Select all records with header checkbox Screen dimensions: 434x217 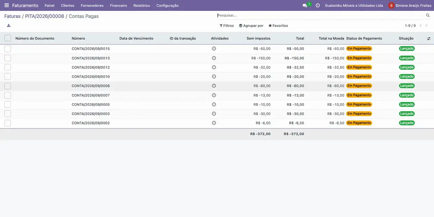pyautogui.click(x=7, y=38)
